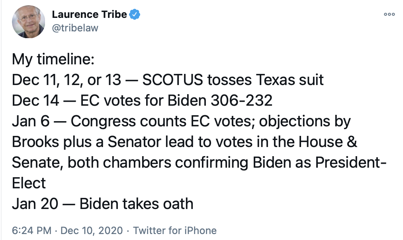Open the Laurence Tribe display name link
Viewport: 403px width, 240px height.
pyautogui.click(x=89, y=15)
